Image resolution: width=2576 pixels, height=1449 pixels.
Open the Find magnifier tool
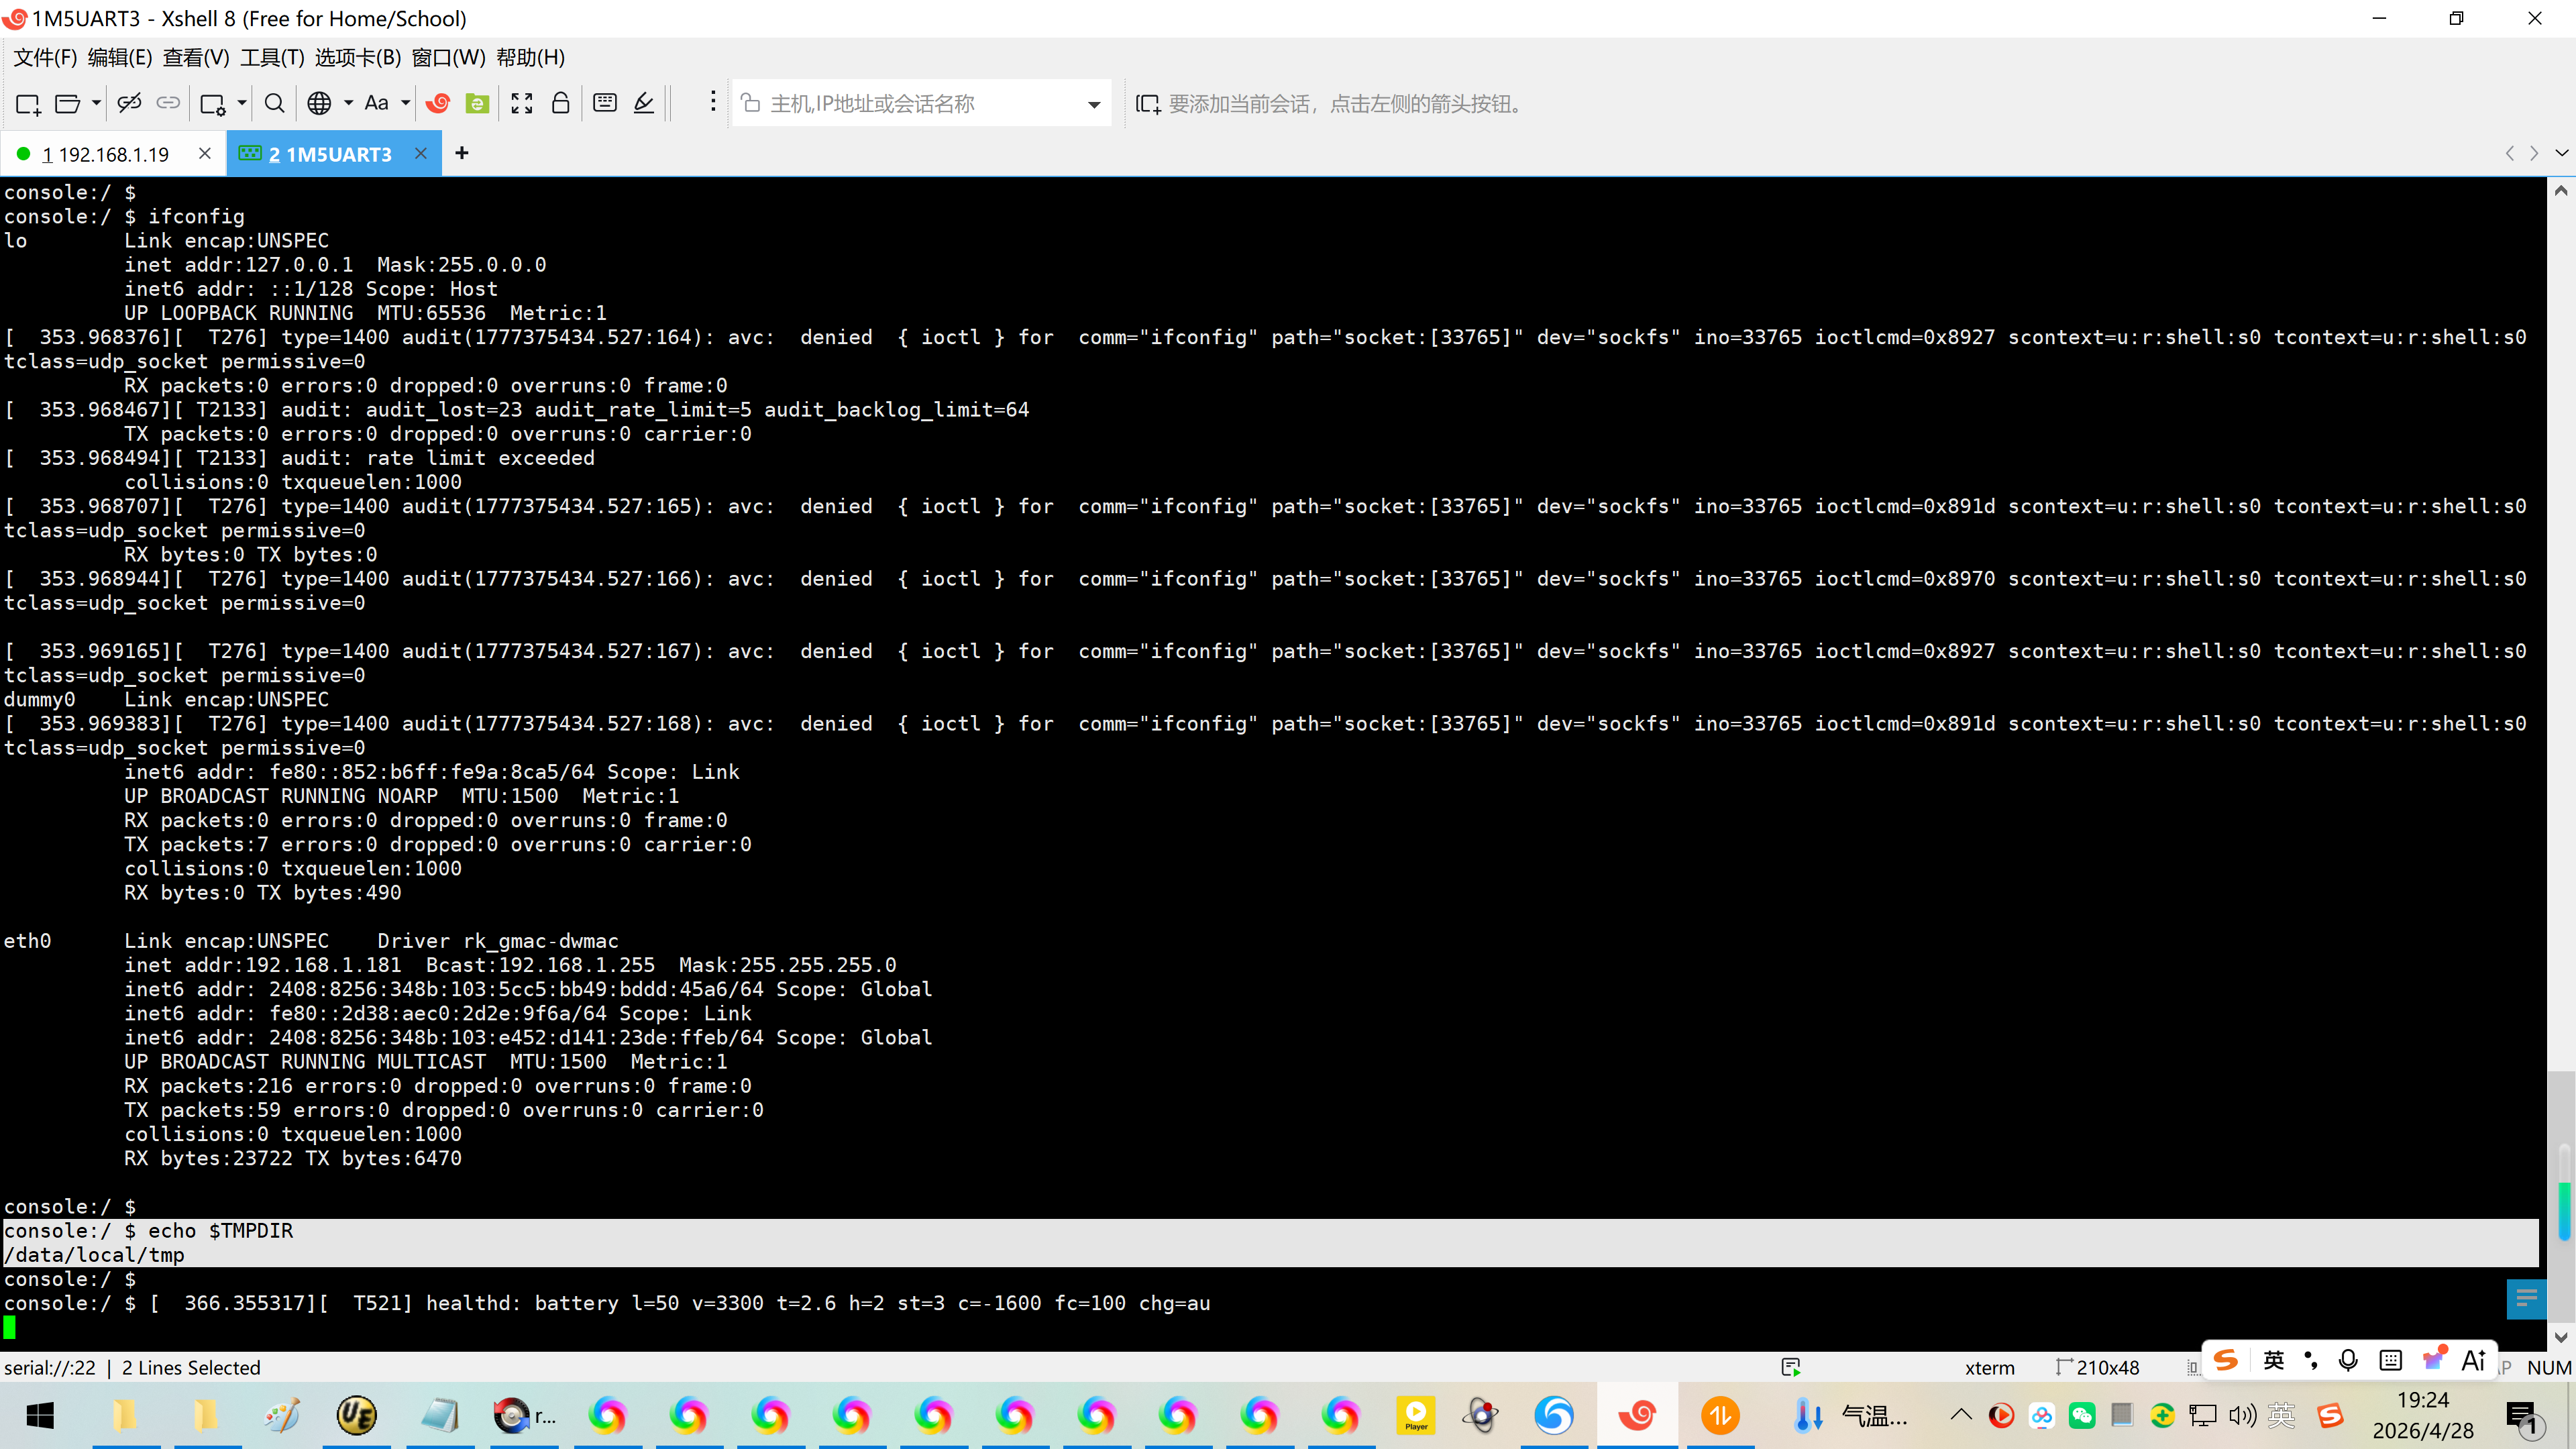pyautogui.click(x=274, y=103)
